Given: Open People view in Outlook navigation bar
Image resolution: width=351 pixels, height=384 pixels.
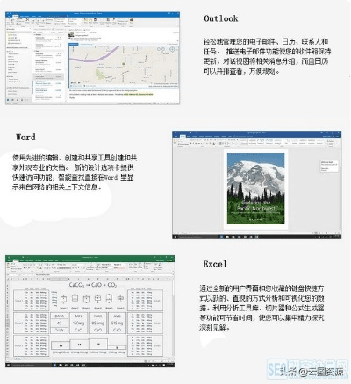Looking at the screenshot, I should tap(18, 100).
